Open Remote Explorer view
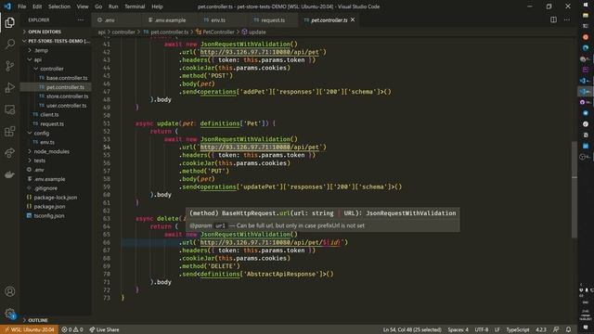 pos(10,109)
